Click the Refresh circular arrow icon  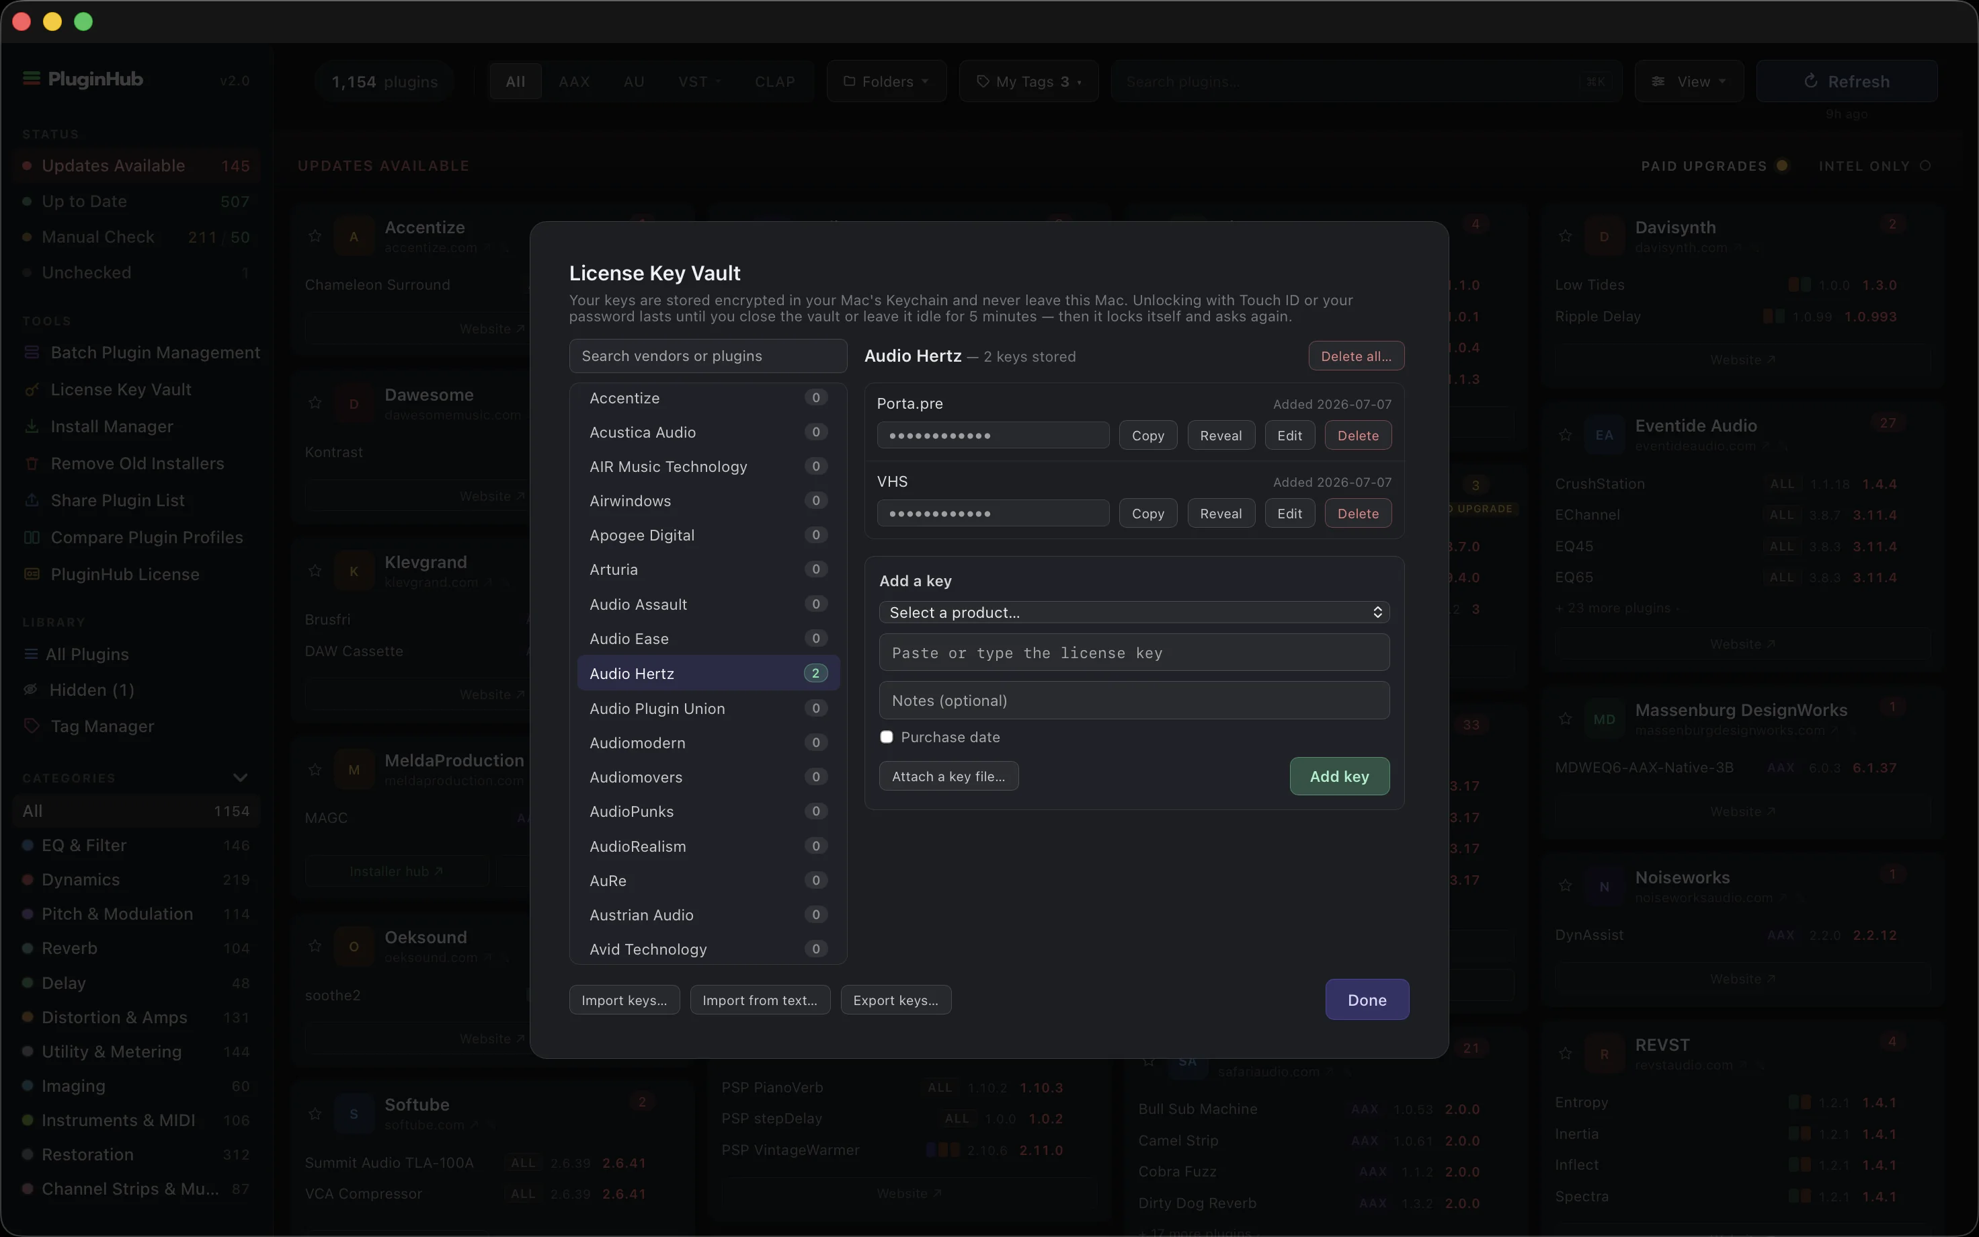click(x=1810, y=81)
